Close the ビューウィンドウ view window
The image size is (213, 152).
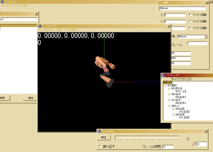coord(168,26)
